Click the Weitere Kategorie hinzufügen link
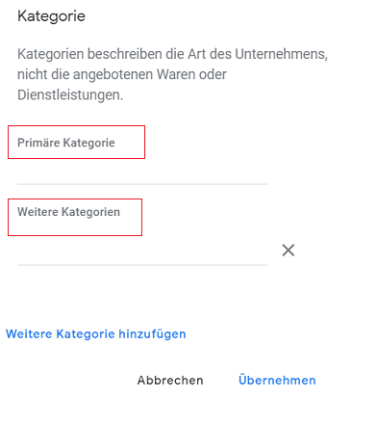The image size is (377, 424). click(x=96, y=334)
